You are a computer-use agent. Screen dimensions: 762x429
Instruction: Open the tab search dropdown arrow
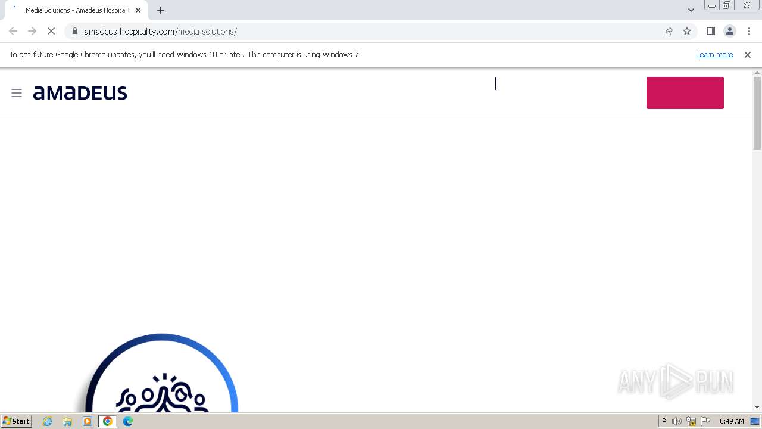pos(691,10)
